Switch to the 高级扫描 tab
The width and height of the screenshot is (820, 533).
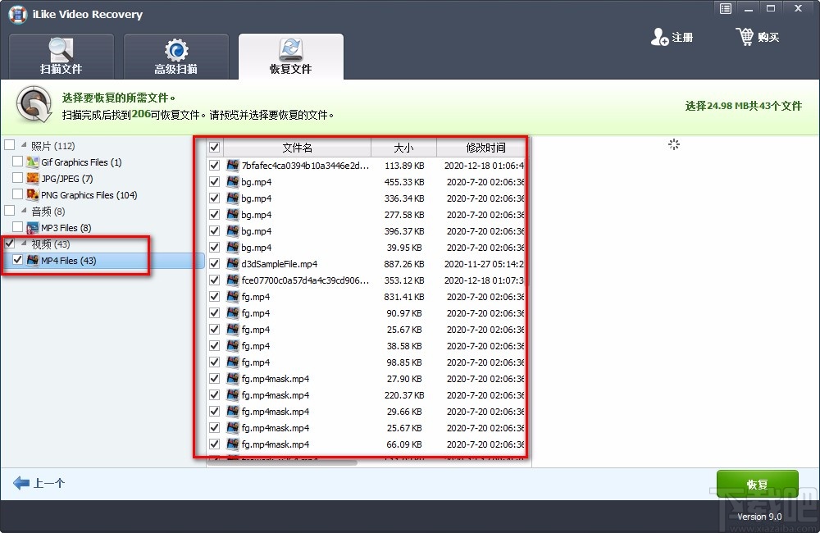pyautogui.click(x=175, y=55)
